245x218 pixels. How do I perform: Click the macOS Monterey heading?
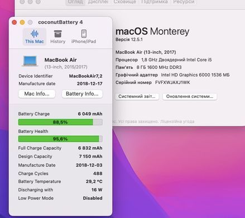coord(152,31)
